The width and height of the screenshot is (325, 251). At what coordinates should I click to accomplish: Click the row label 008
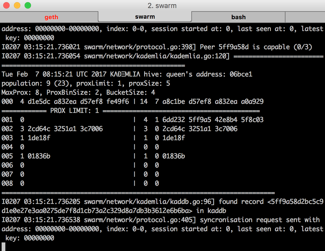[7, 183]
